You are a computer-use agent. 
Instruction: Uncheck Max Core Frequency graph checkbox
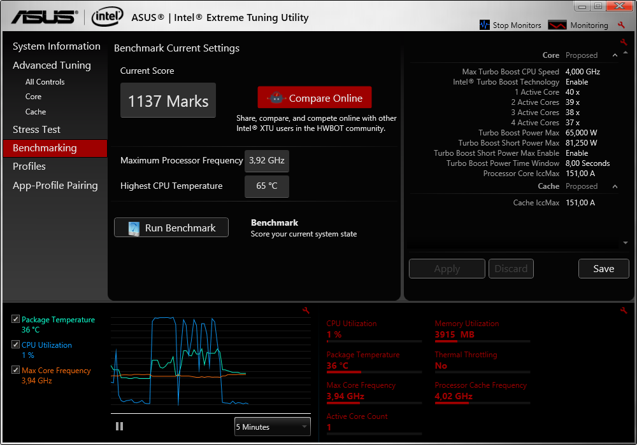[15, 369]
